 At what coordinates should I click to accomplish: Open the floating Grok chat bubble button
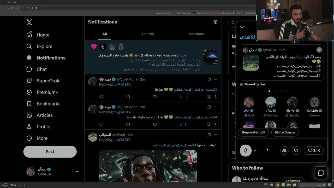pos(321,173)
